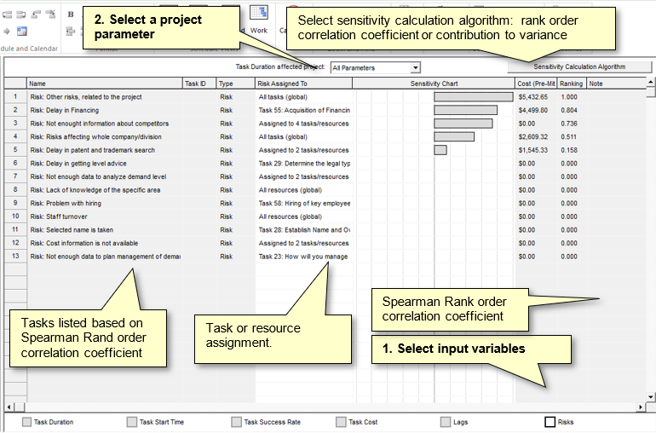Sort by the Ranking column header

[x=572, y=84]
